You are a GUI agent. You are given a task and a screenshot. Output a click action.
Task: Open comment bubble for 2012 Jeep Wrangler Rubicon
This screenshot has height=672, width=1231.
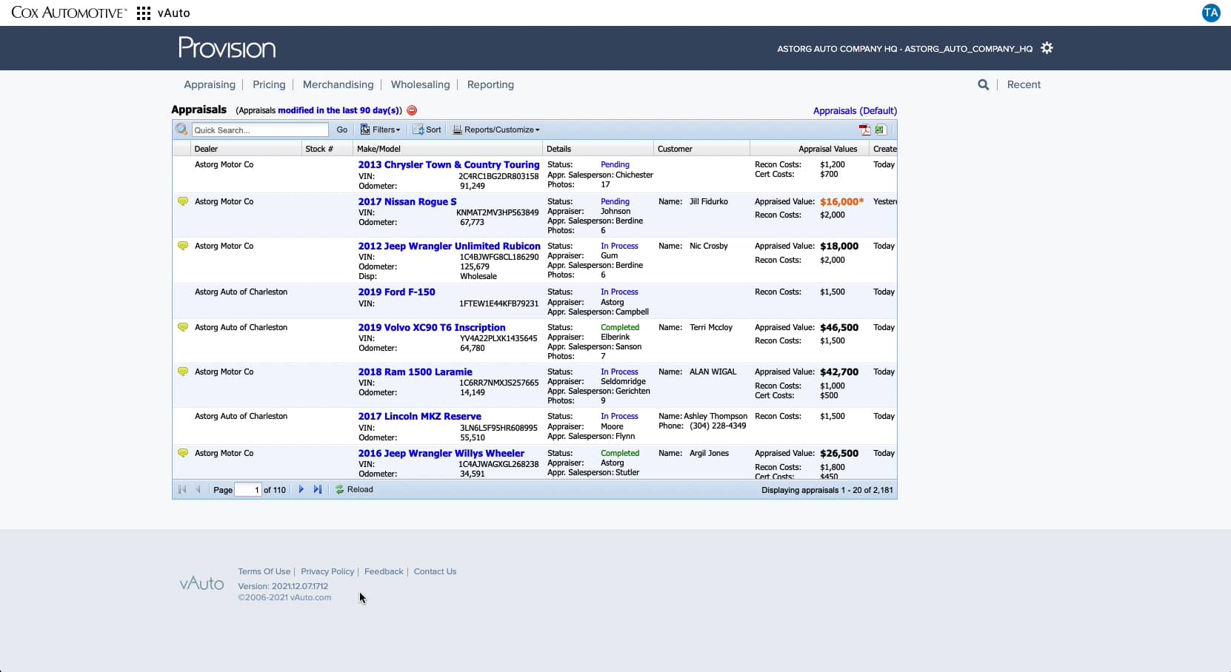183,246
